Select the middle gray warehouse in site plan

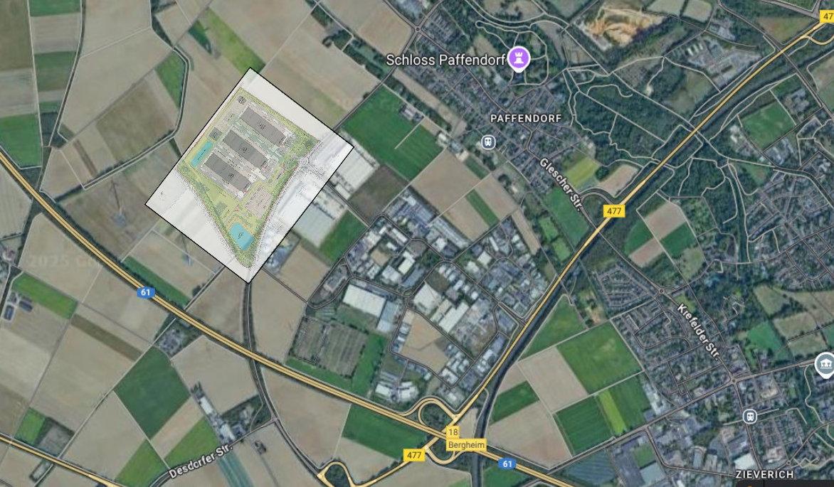click(246, 149)
